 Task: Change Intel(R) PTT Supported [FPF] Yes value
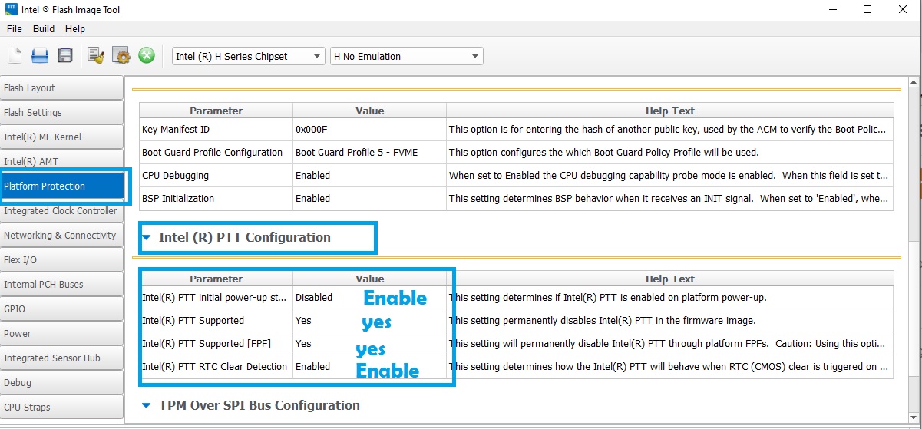(369, 343)
